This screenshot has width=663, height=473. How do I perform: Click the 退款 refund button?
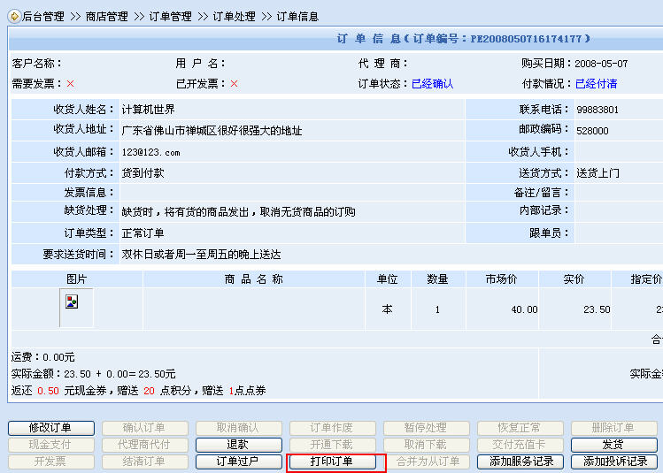[238, 445]
